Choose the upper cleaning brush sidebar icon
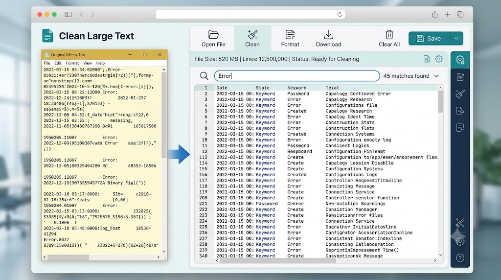The height and width of the screenshot is (280, 501). [460, 93]
